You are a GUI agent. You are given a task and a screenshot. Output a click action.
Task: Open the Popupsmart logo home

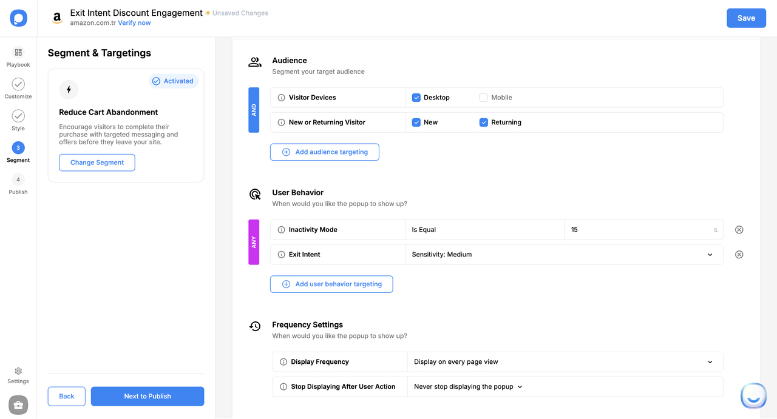pyautogui.click(x=18, y=18)
